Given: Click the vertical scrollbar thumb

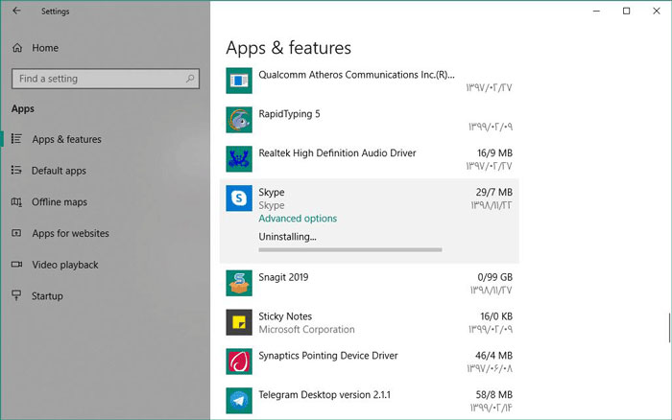Looking at the screenshot, I should click(x=669, y=328).
